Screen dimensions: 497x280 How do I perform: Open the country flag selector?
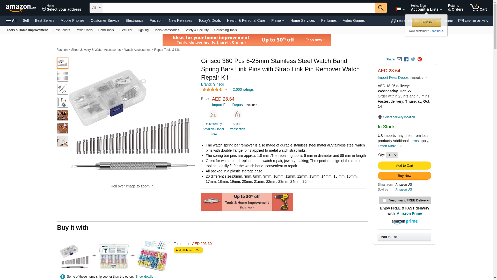(x=400, y=9)
